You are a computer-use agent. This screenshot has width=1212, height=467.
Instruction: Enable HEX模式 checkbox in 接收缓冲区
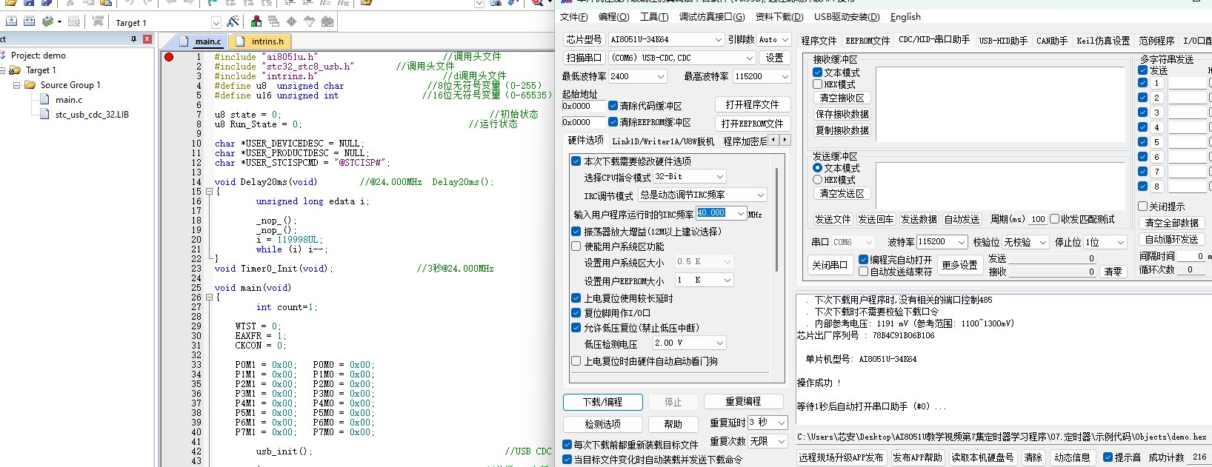coord(818,84)
